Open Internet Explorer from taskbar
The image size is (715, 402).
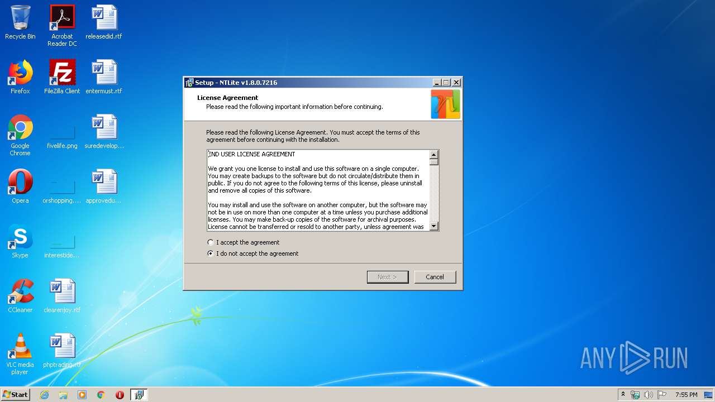pos(44,395)
